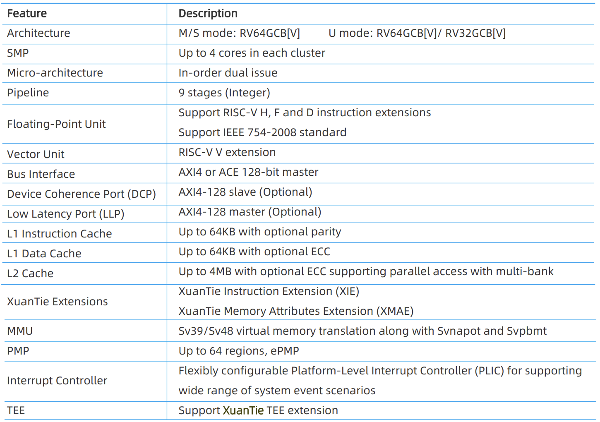Image resolution: width=600 pixels, height=422 pixels.
Task: Click the 'Support IEEE 754-2008 standard' line
Action: 262,132
